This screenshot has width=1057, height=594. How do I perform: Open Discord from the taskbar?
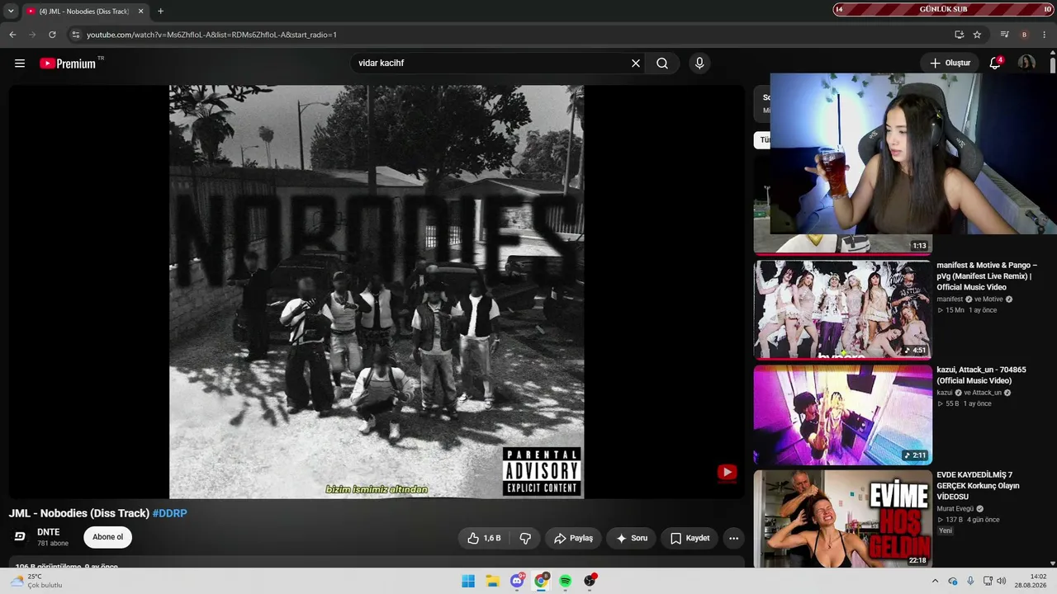[517, 581]
